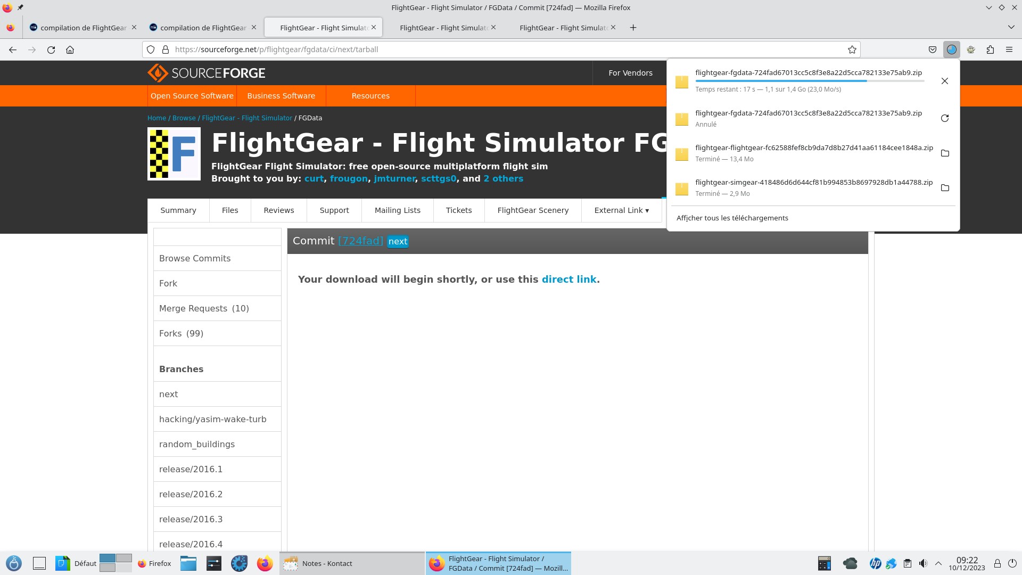Open the extensions puzzle icon
Viewport: 1022px width, 575px height.
coord(990,50)
